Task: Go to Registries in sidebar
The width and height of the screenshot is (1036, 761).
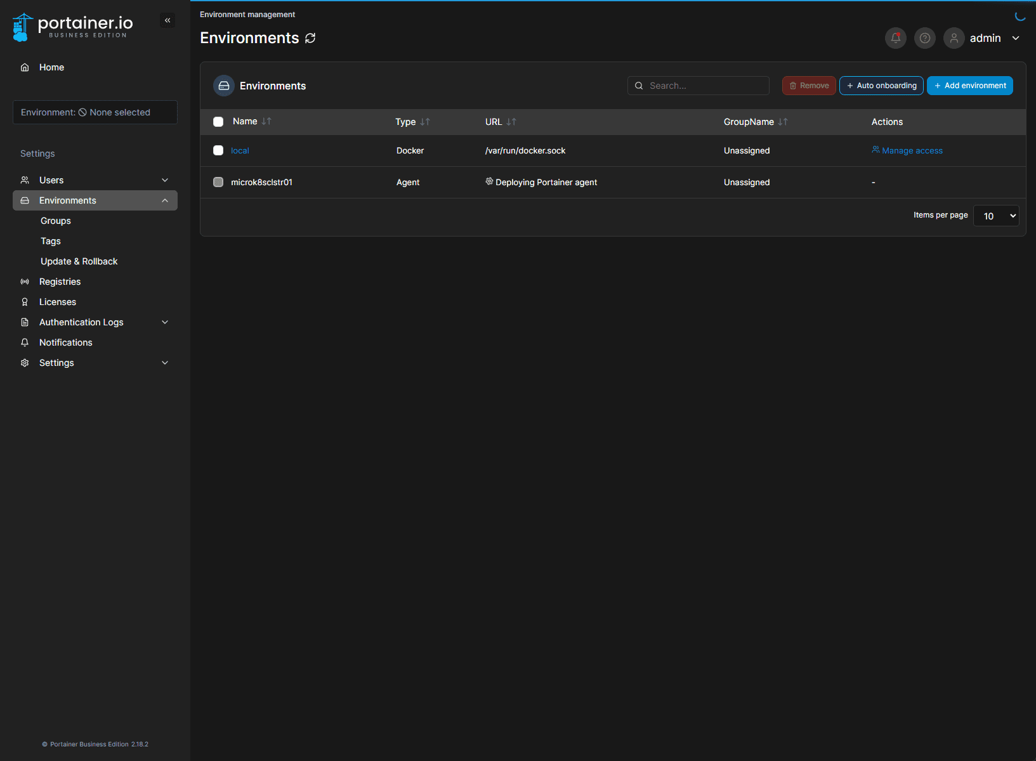Action: pos(60,282)
